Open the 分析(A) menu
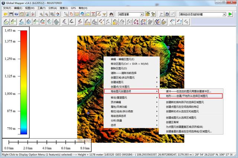 pos(53,8)
